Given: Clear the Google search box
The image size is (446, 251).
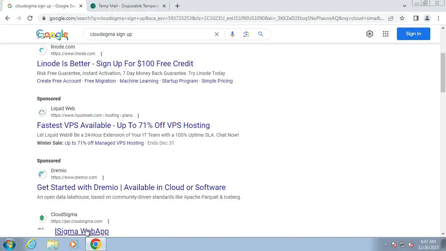Looking at the screenshot, I should (217, 34).
